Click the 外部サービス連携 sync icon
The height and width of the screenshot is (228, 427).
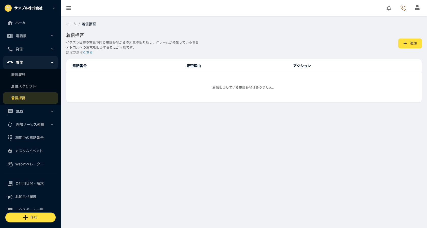[x=10, y=125]
